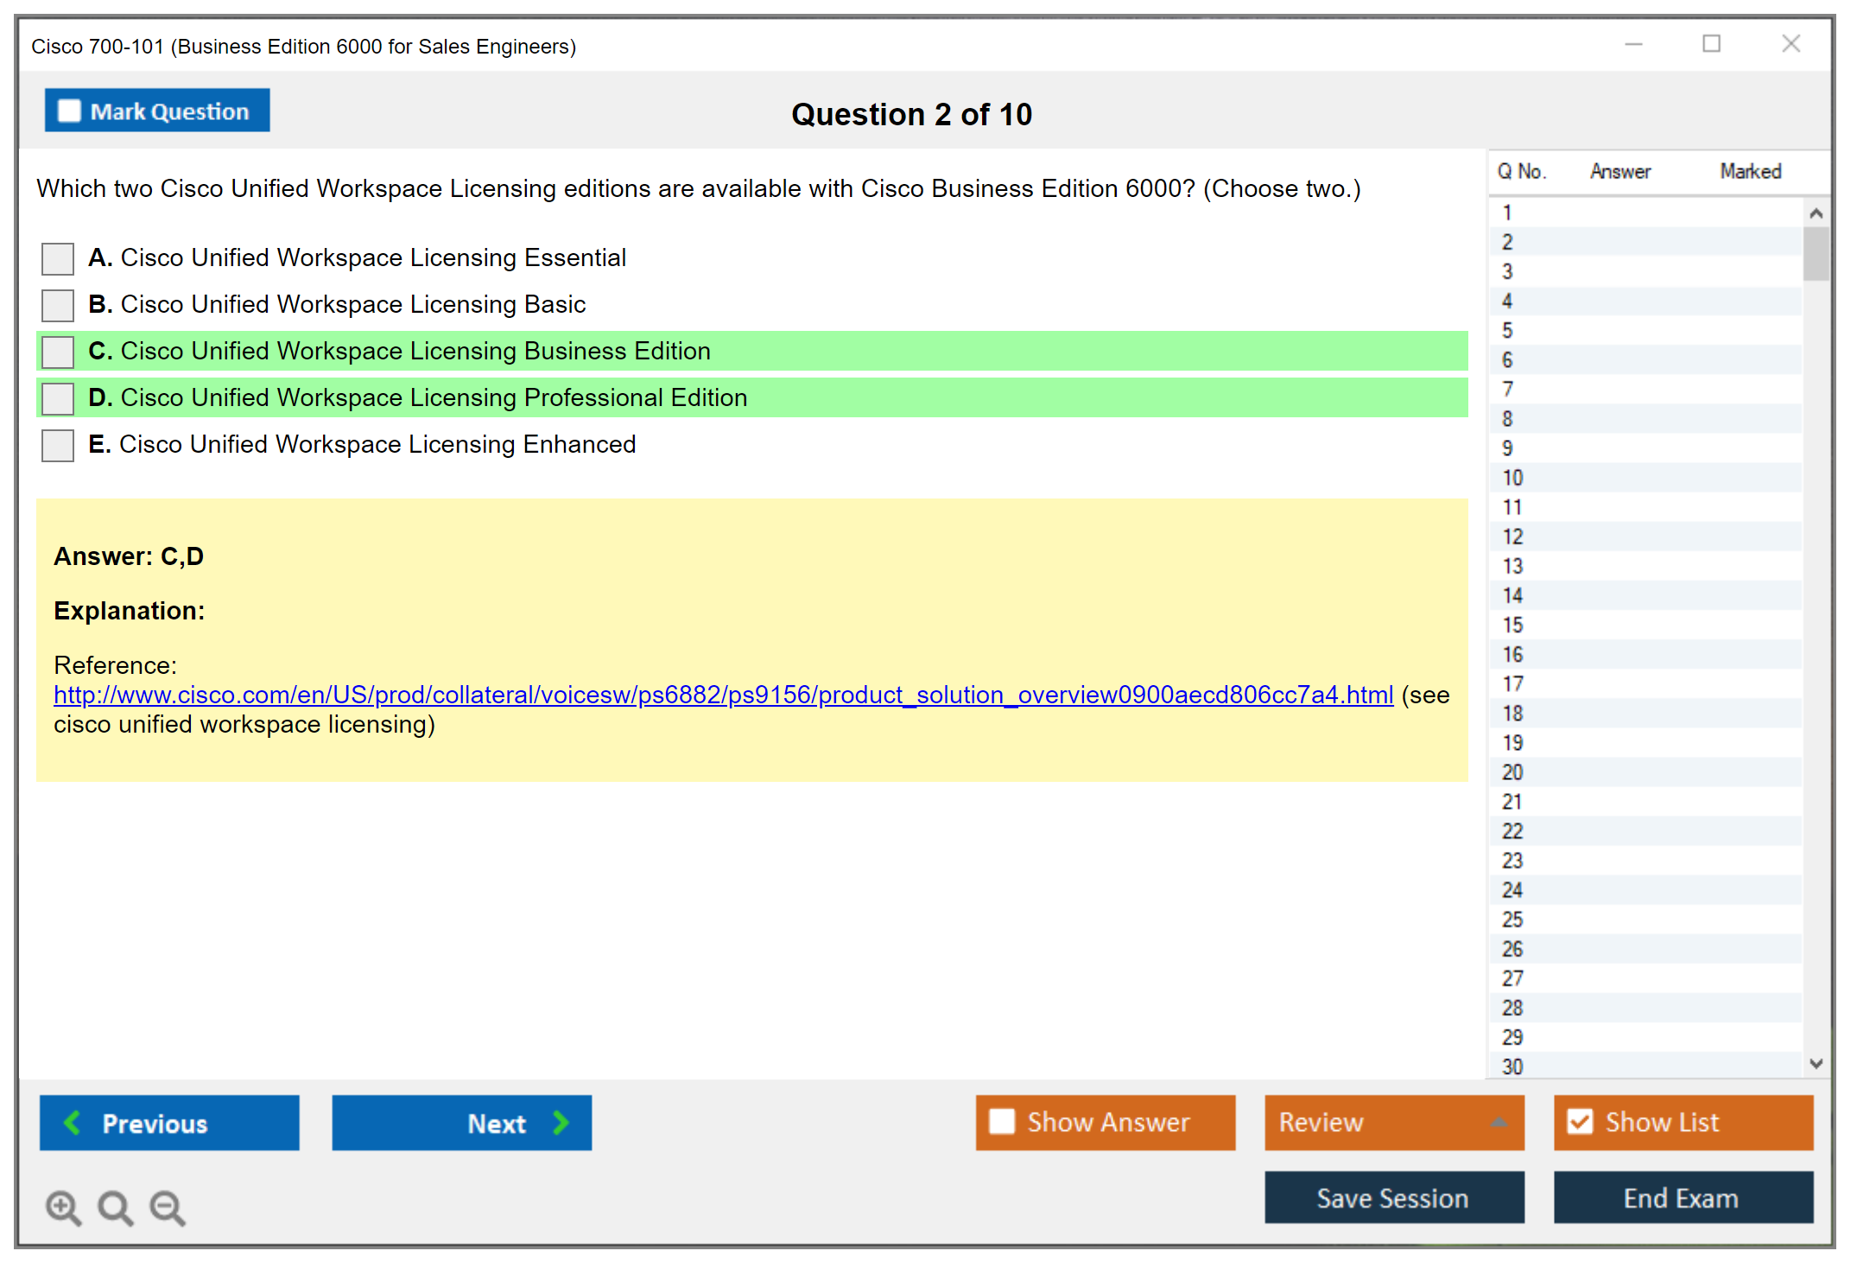Check option C Business Edition checkbox

tap(58, 352)
